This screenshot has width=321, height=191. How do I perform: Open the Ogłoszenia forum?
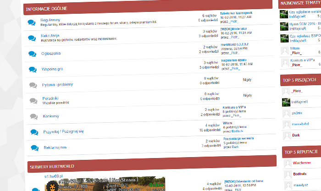51,54
